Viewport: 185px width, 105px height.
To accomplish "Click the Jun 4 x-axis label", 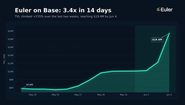I will click(169, 95).
